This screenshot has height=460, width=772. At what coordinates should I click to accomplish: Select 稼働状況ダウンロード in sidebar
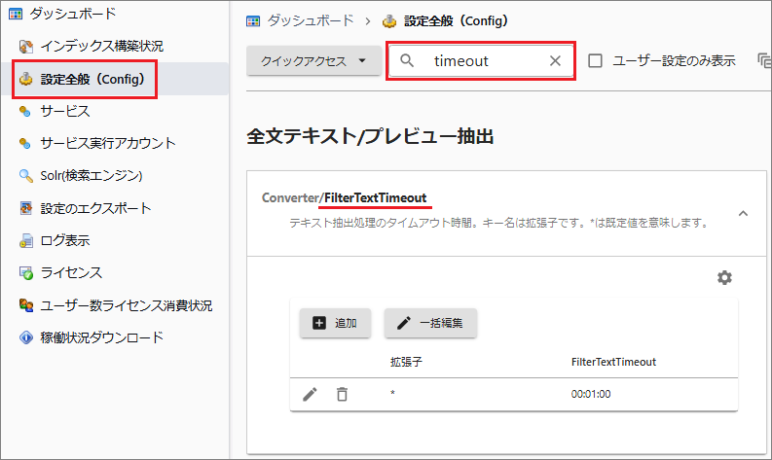tap(101, 337)
